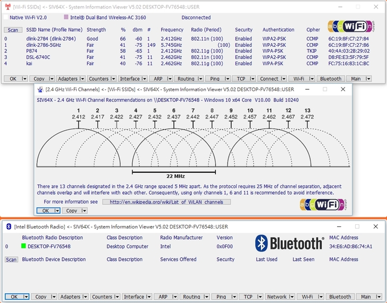Select the dlink-2784 network row
387x303 pixels.
[51, 39]
